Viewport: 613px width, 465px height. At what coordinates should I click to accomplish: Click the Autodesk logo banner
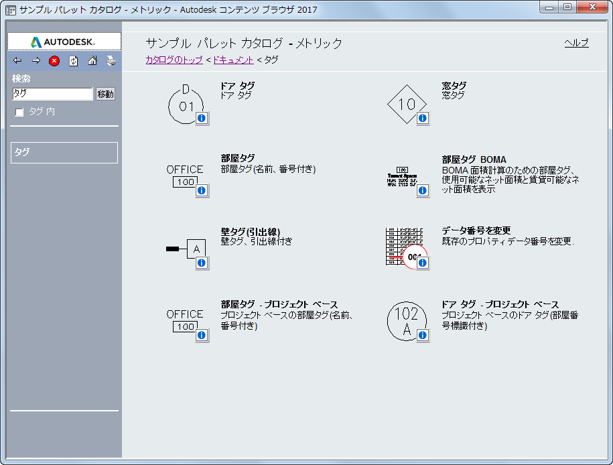tap(64, 42)
